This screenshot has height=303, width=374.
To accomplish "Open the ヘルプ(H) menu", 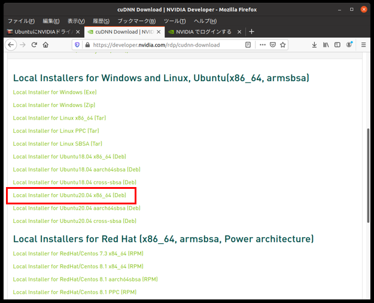I will [x=205, y=21].
